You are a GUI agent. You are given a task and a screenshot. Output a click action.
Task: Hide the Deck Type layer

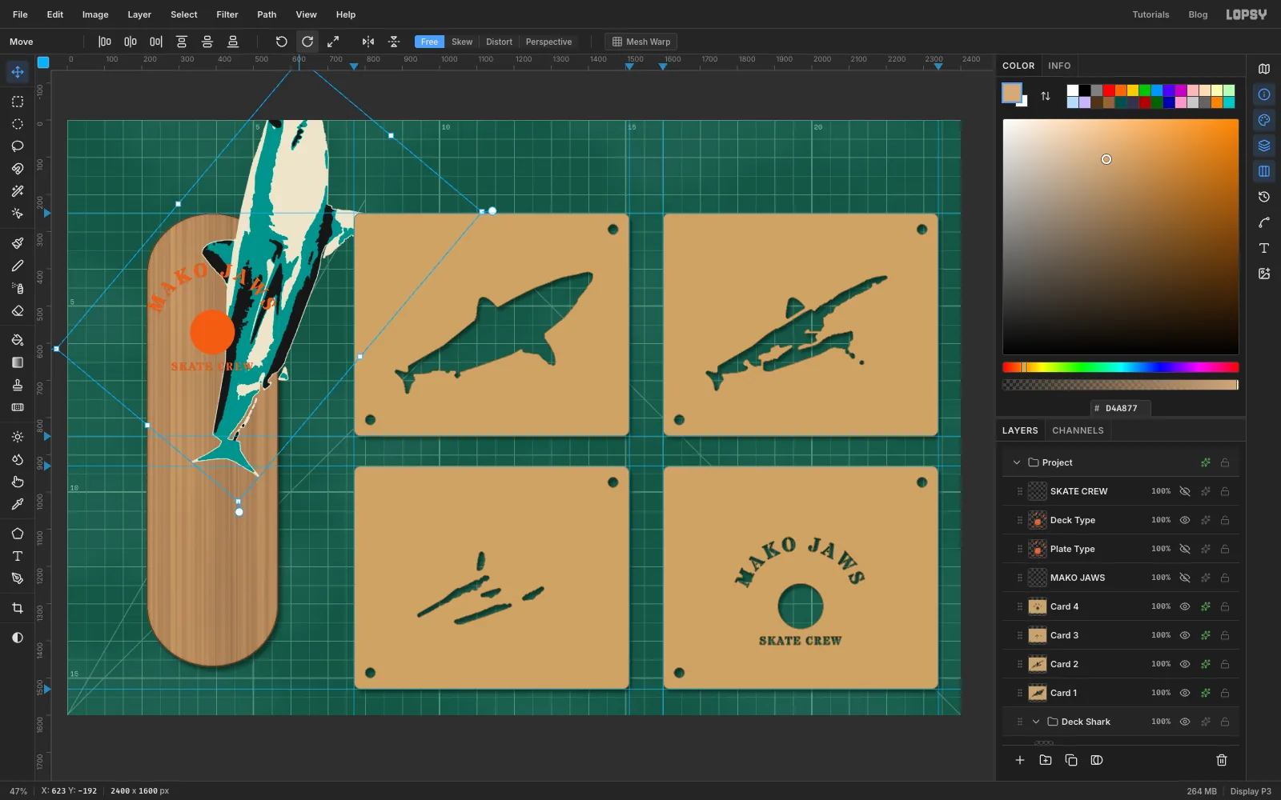(x=1185, y=520)
